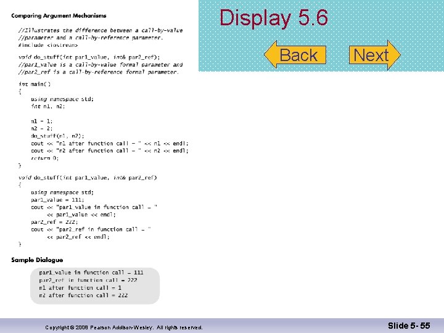Click 'Comparing Argument Mechanisms' heading
This screenshot has width=444, height=333.
click(59, 15)
